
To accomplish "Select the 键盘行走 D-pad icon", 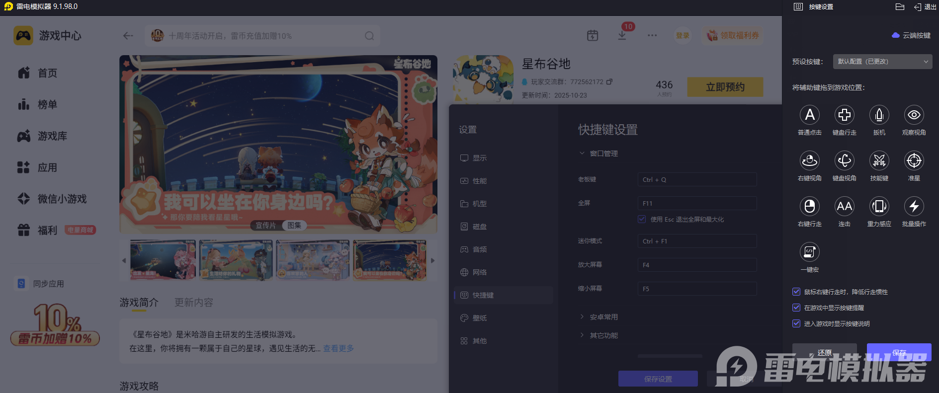I will (845, 115).
